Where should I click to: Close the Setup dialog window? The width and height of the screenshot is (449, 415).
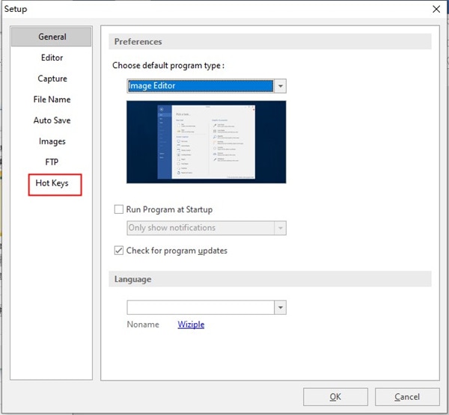tap(436, 9)
